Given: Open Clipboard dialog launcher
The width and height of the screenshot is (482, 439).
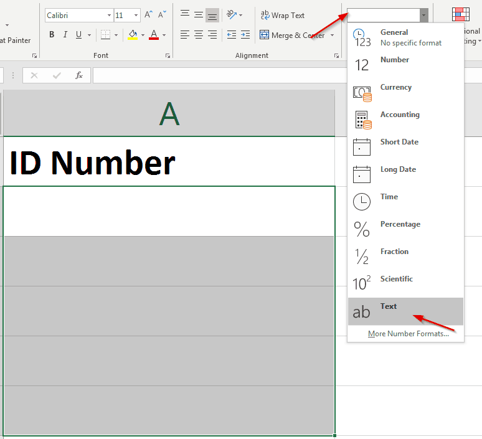Looking at the screenshot, I should tap(34, 55).
